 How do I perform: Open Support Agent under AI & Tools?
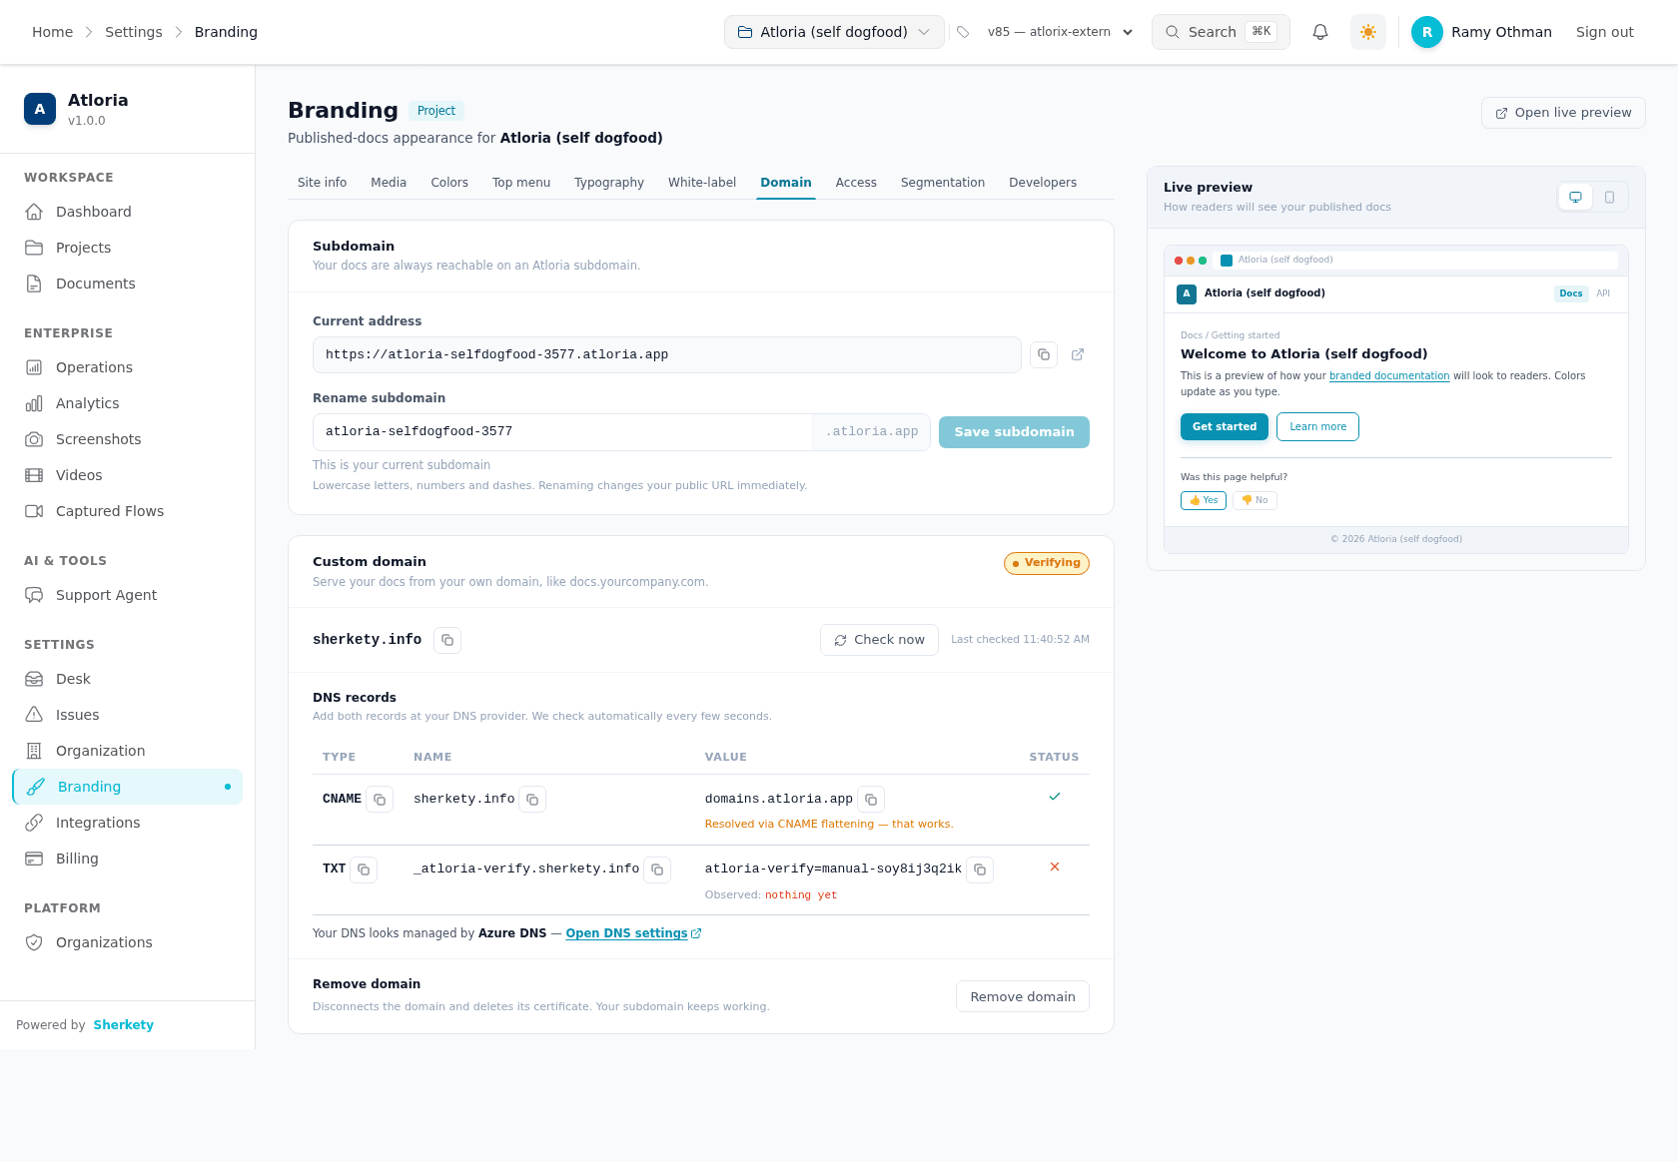click(x=128, y=595)
